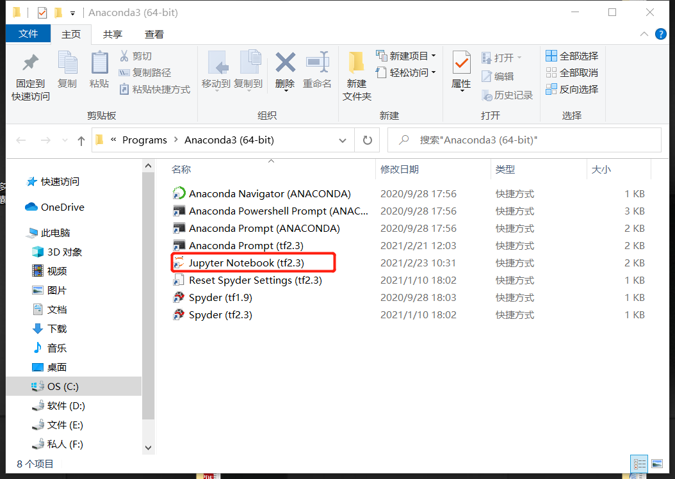Click the search Anaconda3 (64-bit) box
675x479 pixels.
(525, 140)
